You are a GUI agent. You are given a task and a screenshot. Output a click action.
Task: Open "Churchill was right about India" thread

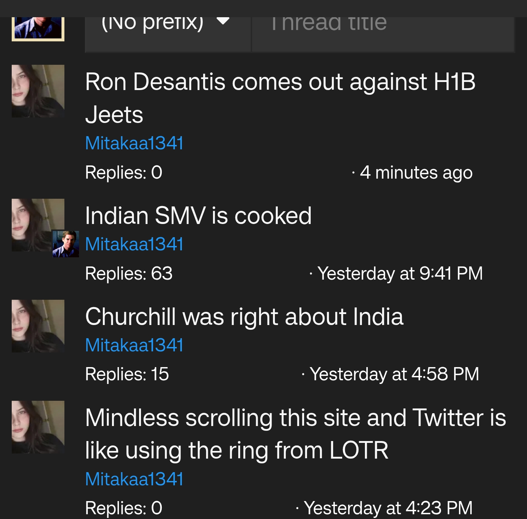click(244, 317)
